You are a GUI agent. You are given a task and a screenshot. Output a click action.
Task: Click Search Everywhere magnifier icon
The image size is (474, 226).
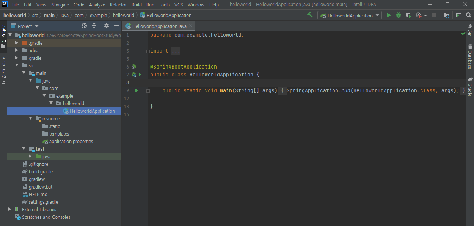(x=469, y=15)
